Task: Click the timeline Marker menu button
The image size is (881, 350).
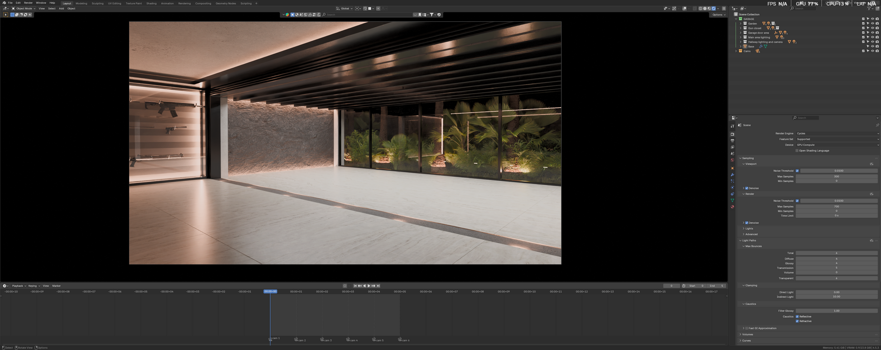Action: click(x=56, y=286)
